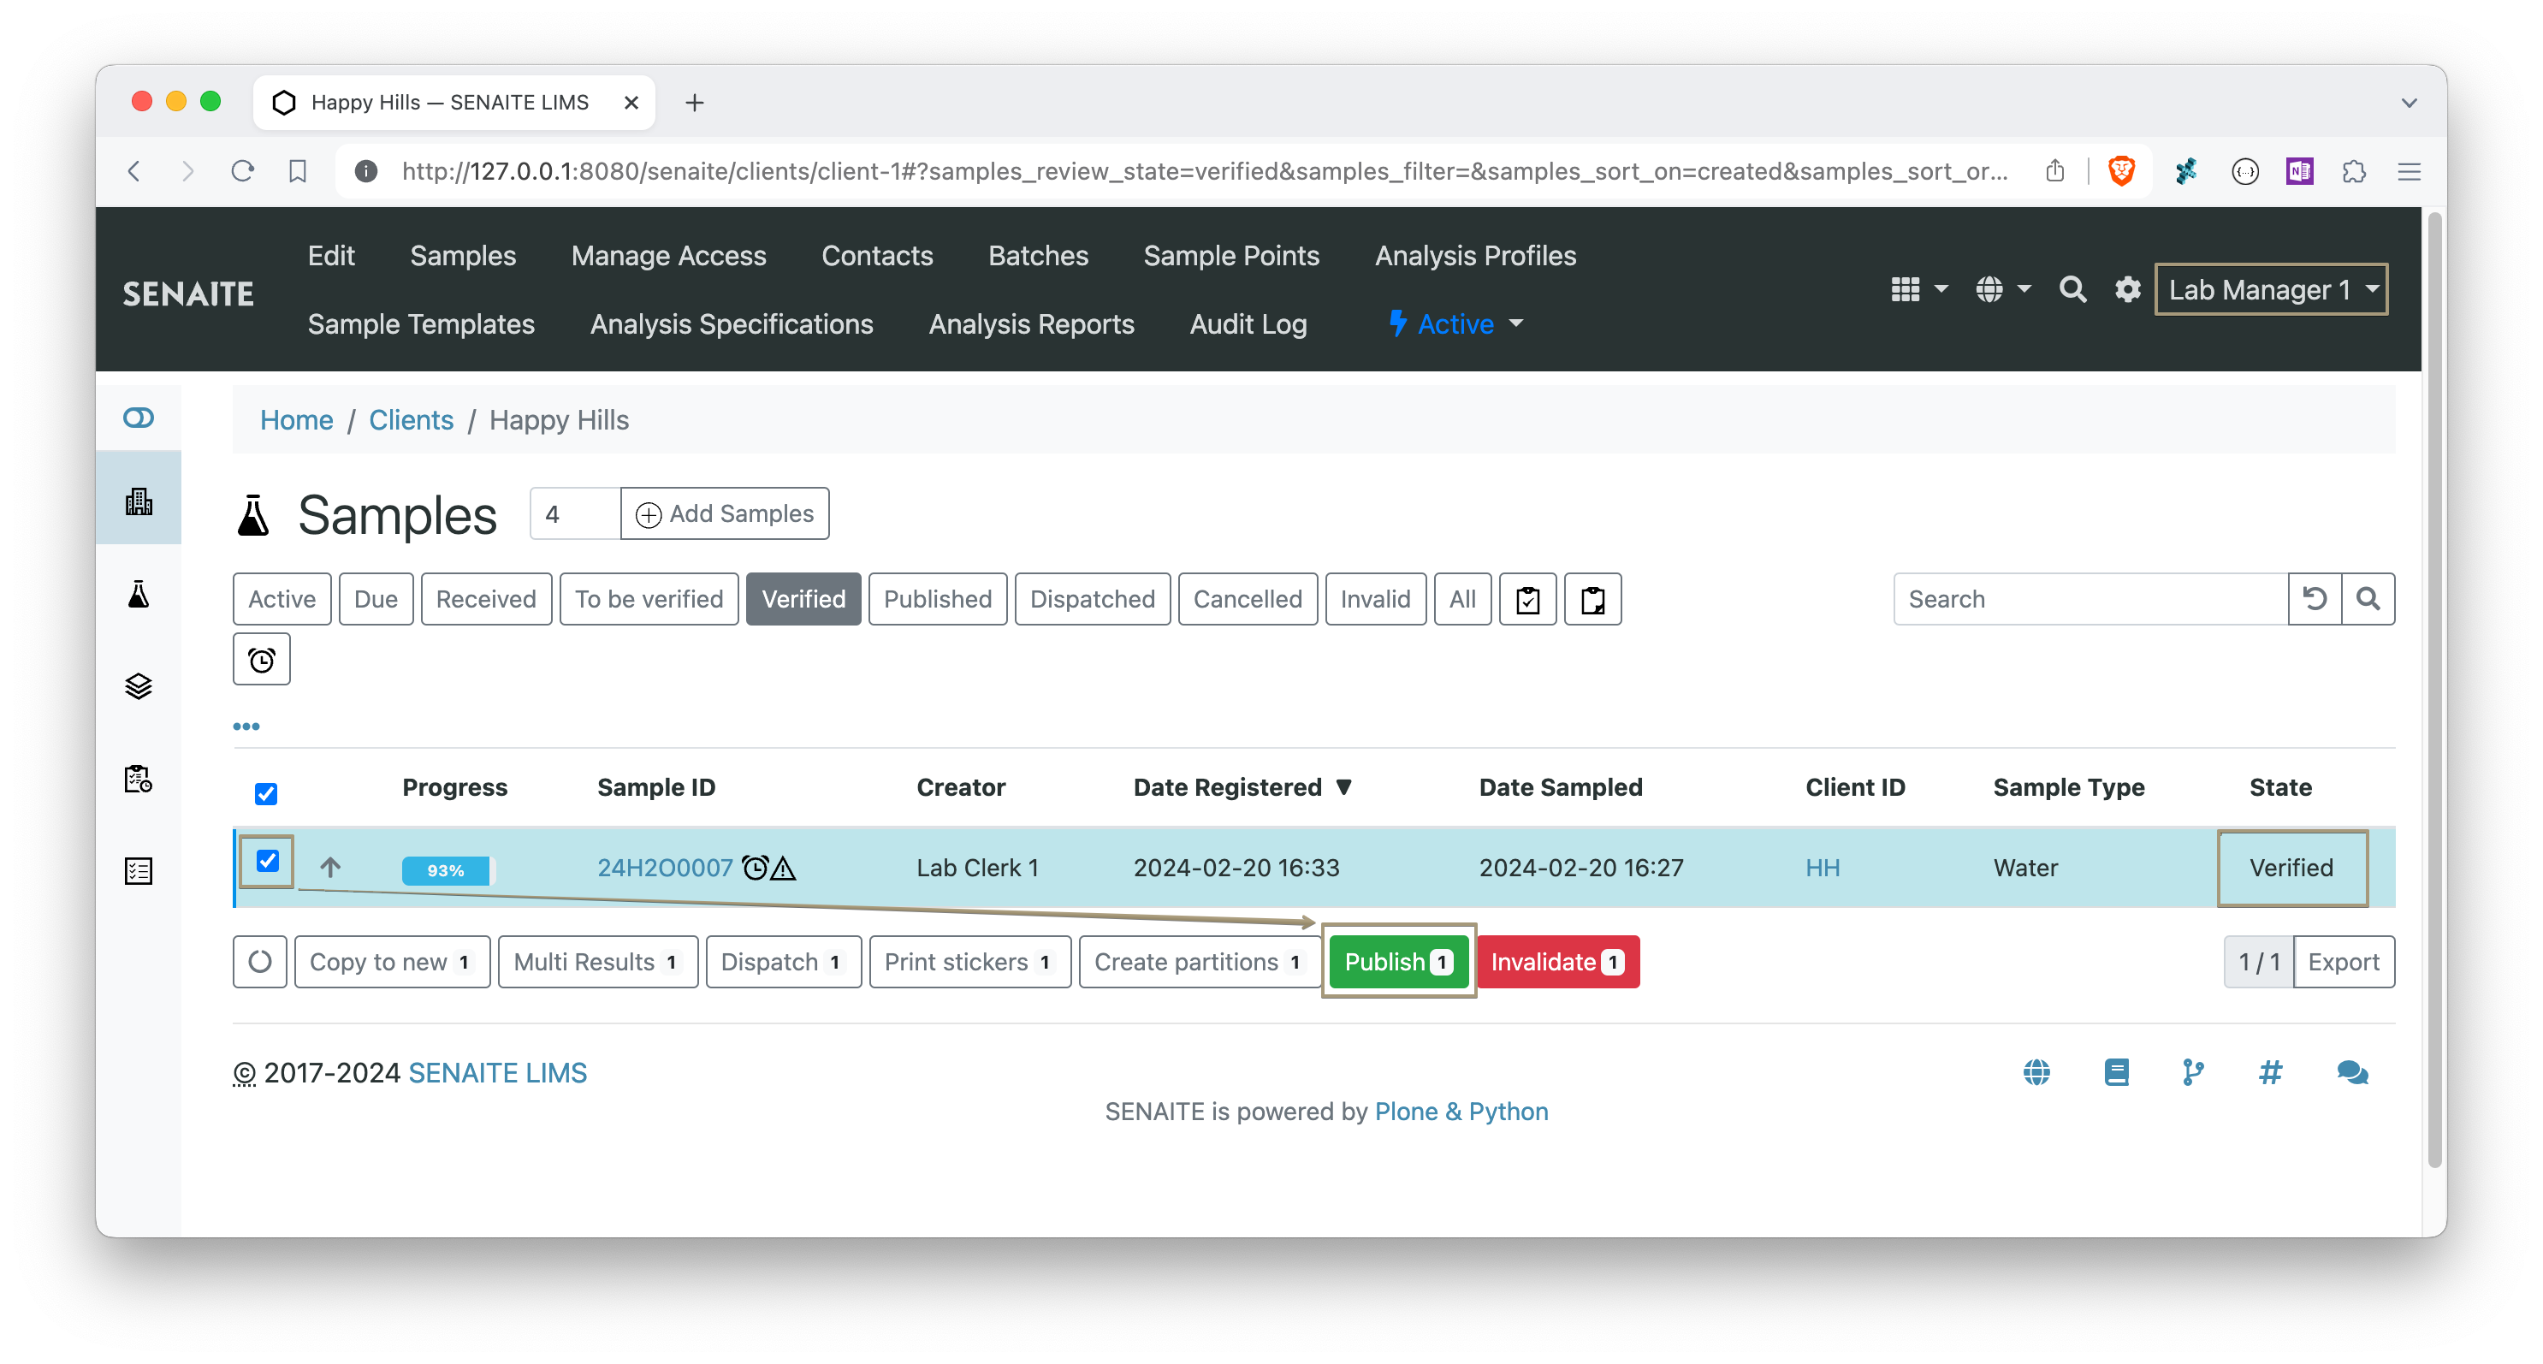Viewport: 2543px width, 1364px height.
Task: Click the partial-clipboard filter icon next to it
Action: coord(1592,598)
